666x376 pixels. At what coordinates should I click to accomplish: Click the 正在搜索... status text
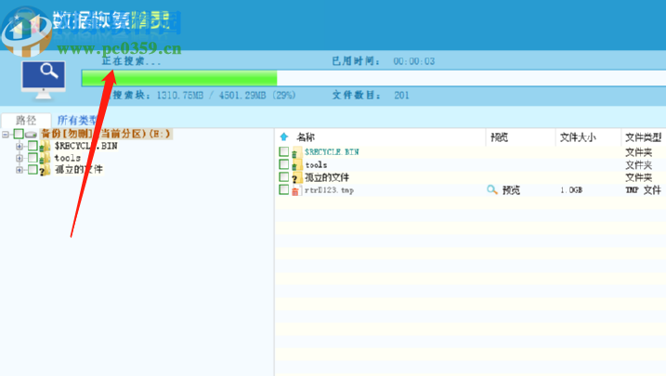click(131, 61)
